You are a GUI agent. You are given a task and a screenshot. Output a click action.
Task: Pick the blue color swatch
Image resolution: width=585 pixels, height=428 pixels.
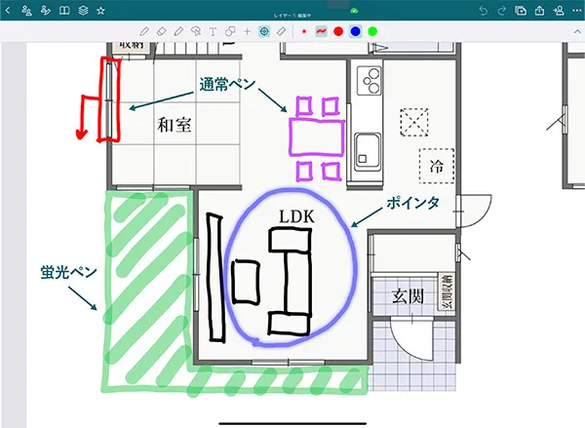point(356,32)
